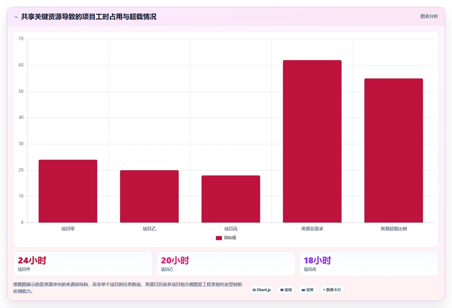Select the 资源超载比例 chart bar
The width and height of the screenshot is (452, 308).
[393, 151]
